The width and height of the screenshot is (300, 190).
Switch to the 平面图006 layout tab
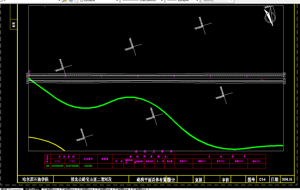pos(121,189)
